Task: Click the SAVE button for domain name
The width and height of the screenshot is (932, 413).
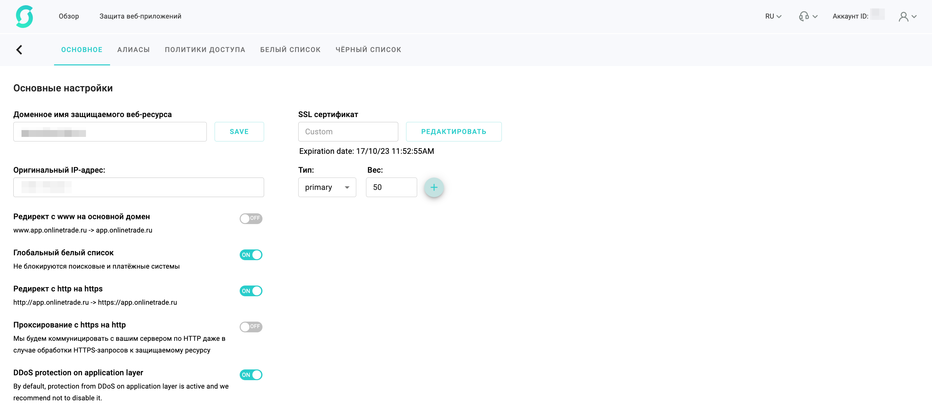Action: [239, 131]
